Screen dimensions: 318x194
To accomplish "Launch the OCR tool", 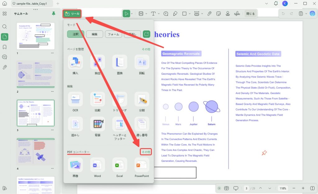I will [x=75, y=102].
